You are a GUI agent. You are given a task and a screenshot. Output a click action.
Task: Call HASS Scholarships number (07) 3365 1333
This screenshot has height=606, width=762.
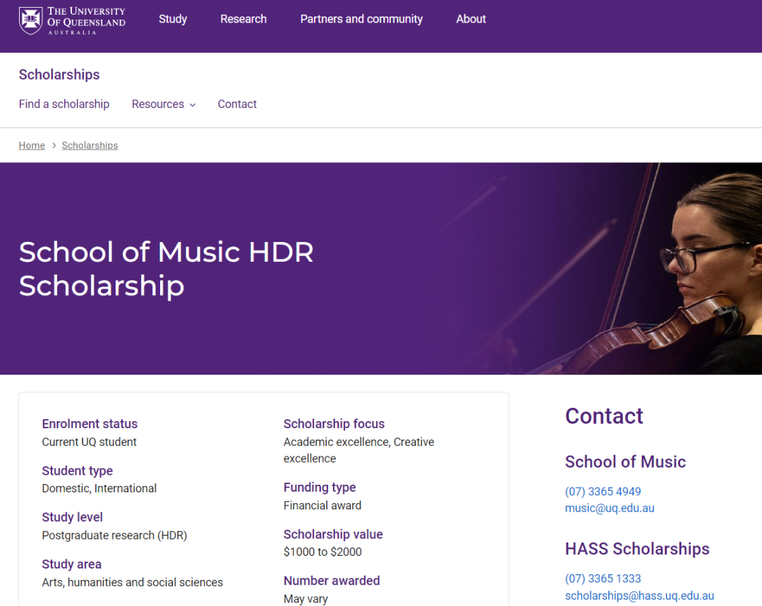603,578
